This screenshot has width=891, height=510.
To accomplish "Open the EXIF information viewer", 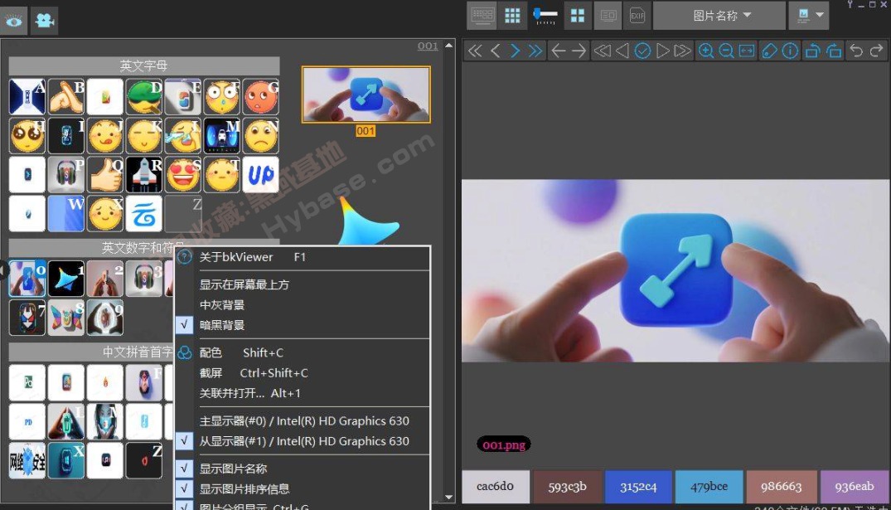I will pyautogui.click(x=637, y=15).
